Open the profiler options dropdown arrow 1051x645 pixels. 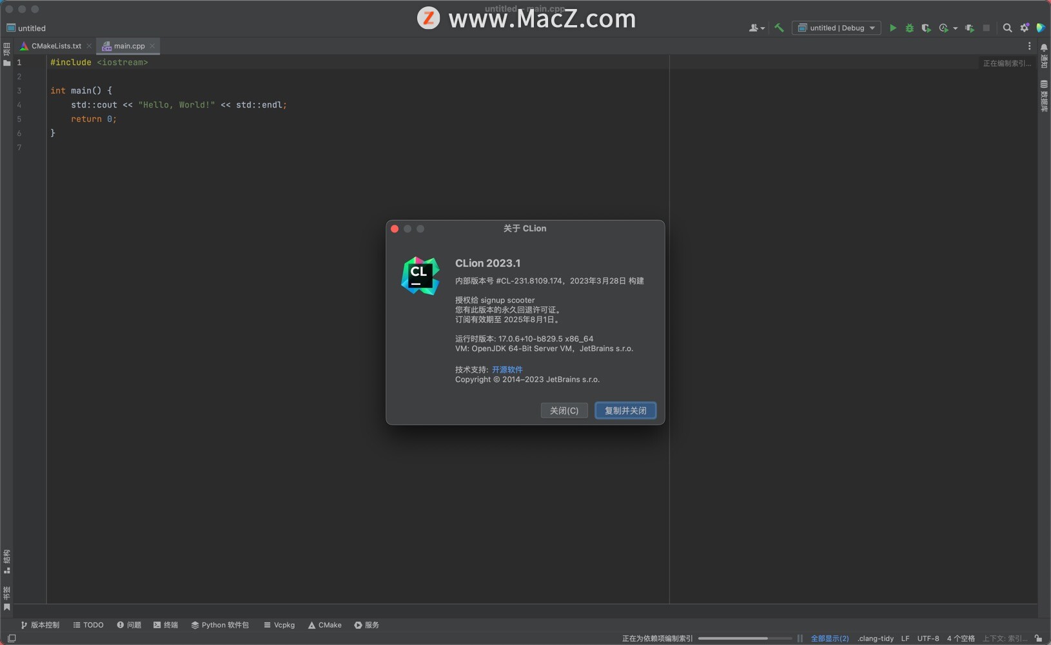[x=955, y=28]
